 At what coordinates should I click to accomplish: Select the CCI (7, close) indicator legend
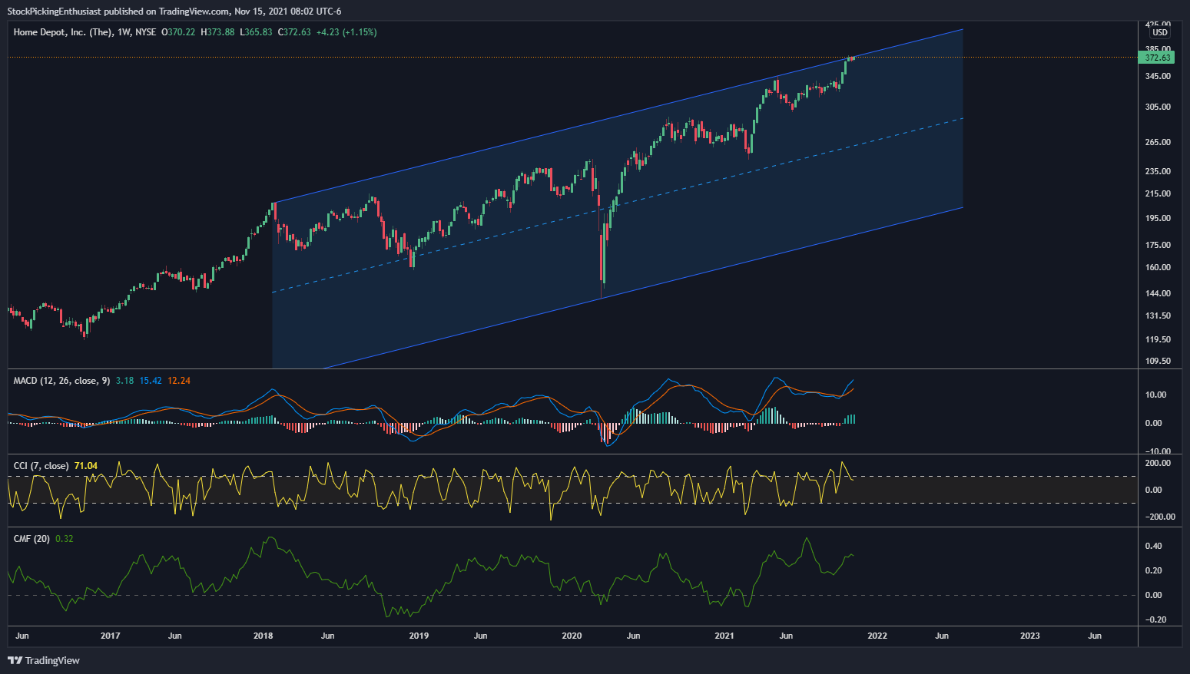pyautogui.click(x=41, y=466)
